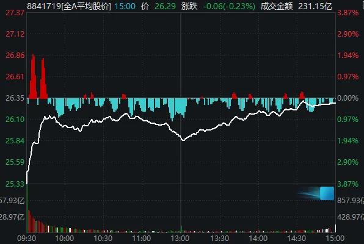Click the tallest red opening bar spike

pyautogui.click(x=33, y=76)
